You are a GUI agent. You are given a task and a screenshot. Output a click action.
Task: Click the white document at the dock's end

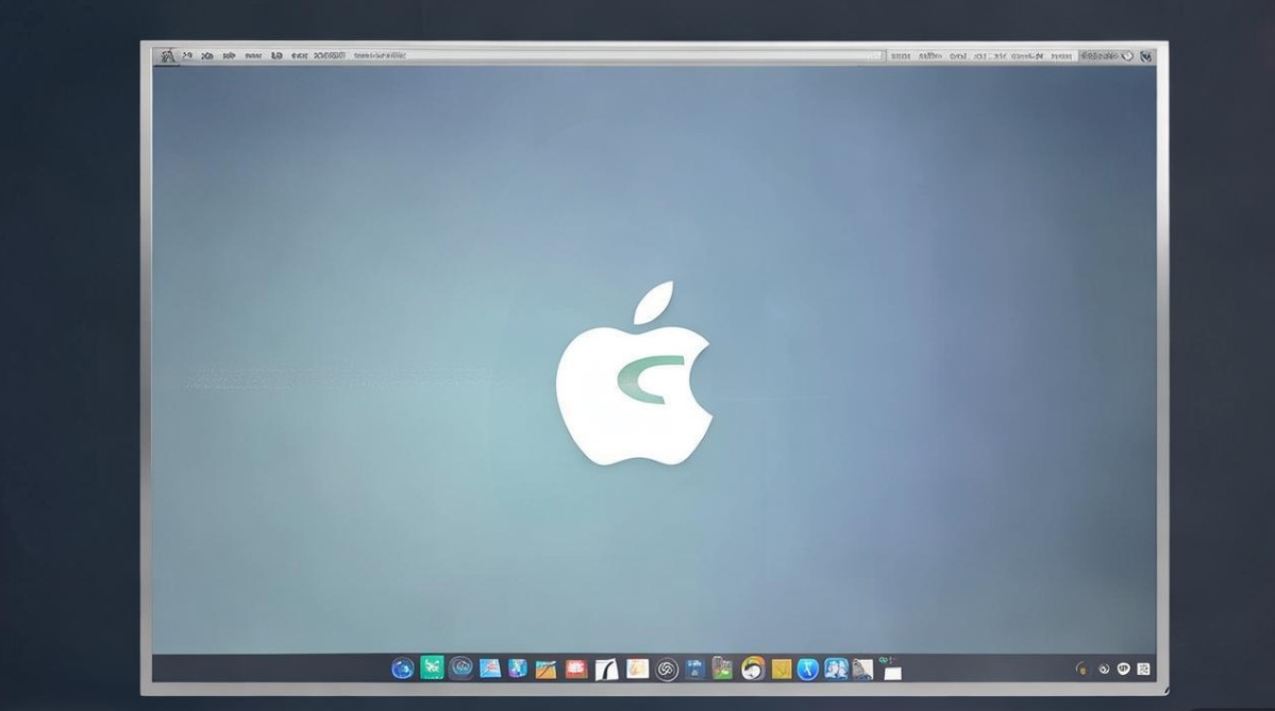coord(892,671)
